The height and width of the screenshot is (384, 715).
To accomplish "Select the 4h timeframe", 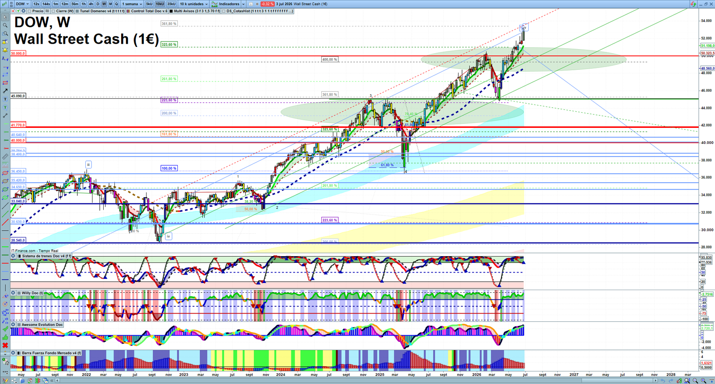I will (91, 4).
